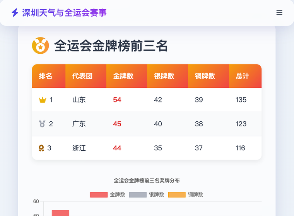294x216 pixels.
Task: Click the lightning bolt logo icon
Action: pyautogui.click(x=15, y=13)
